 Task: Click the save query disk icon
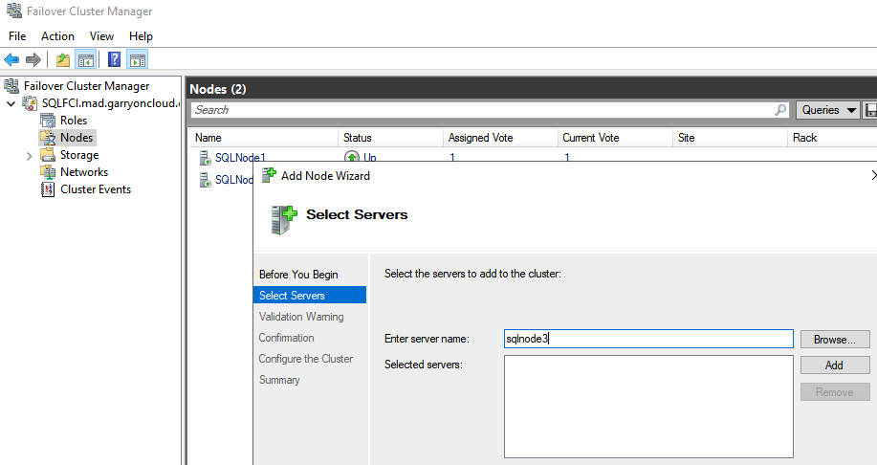(871, 110)
